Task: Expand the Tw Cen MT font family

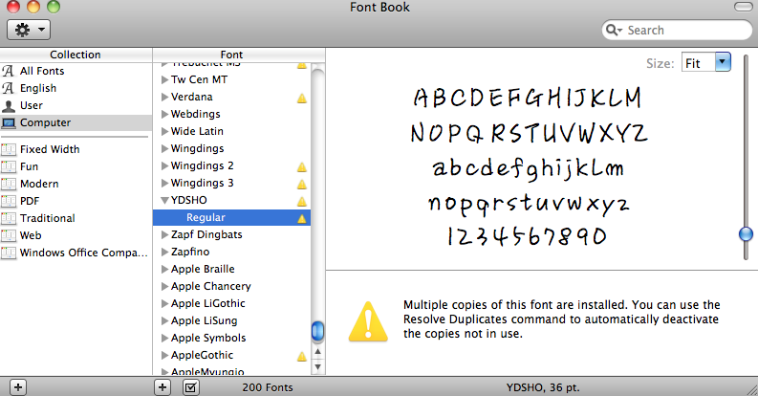Action: coord(164,79)
